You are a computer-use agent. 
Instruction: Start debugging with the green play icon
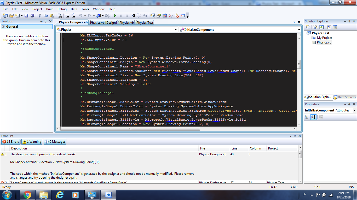click(x=115, y=16)
